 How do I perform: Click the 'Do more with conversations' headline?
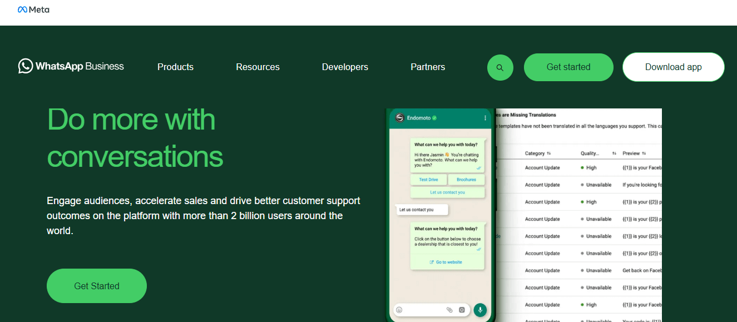(135, 138)
